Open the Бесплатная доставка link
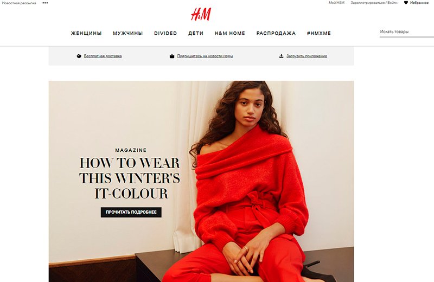Screen dimensions: 434x282 (103, 56)
